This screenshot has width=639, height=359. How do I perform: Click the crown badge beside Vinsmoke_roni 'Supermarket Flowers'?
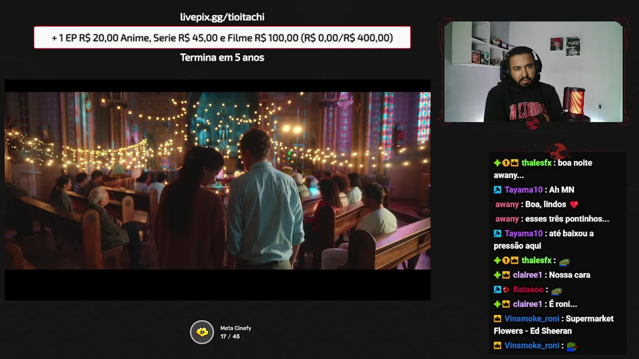[497, 319]
